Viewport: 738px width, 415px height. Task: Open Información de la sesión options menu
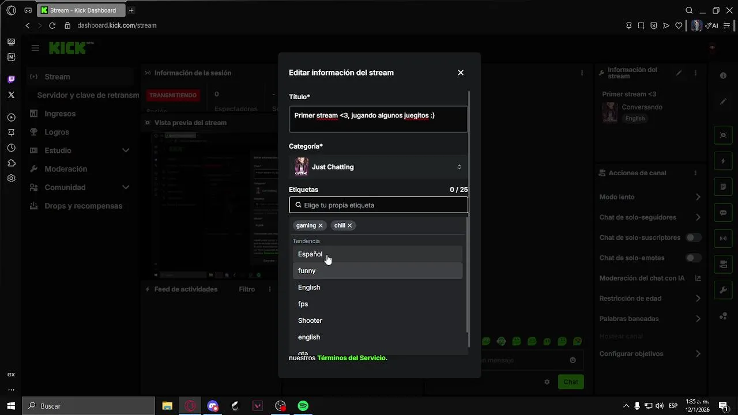[582, 73]
